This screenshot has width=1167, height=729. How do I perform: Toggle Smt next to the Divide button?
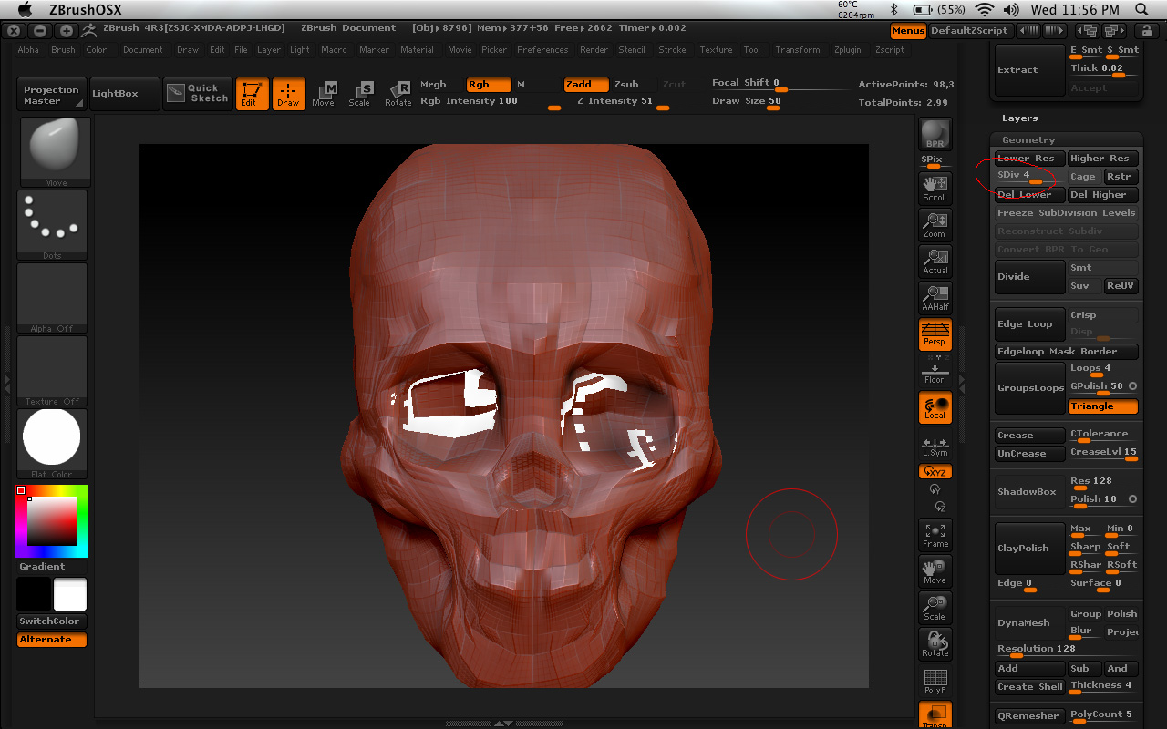[1102, 267]
